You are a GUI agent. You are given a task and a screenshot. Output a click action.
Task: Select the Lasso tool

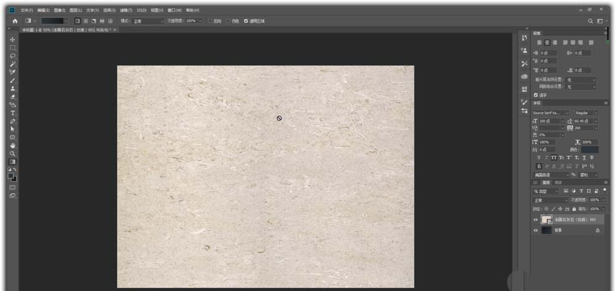(13, 56)
